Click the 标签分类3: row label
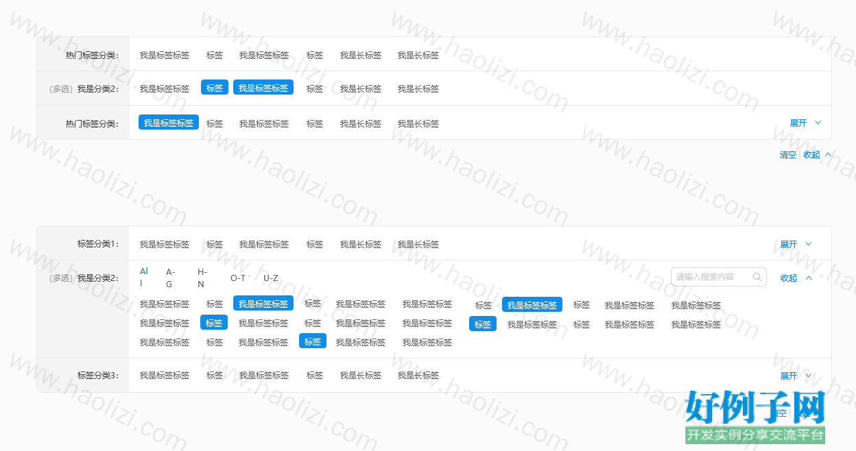 [98, 376]
